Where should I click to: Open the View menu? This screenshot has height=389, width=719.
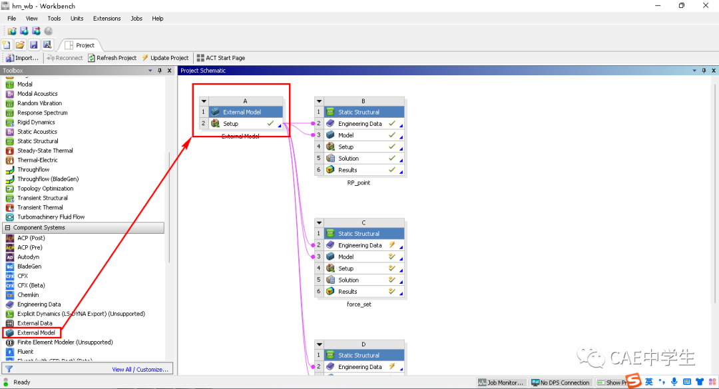pos(32,19)
